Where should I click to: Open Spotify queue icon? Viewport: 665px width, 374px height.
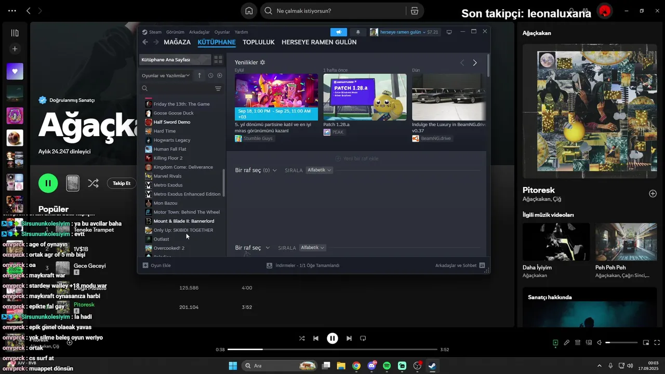[578, 343]
